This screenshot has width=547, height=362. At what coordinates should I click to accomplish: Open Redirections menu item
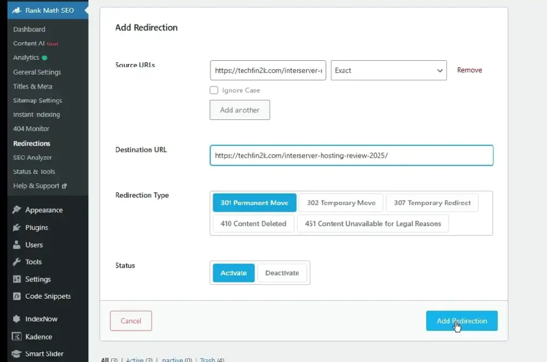point(32,143)
